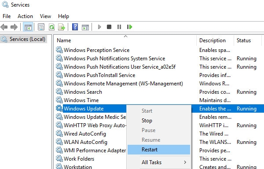264x169 pixels.
Task: Open the File menu
Action: (x=7, y=16)
